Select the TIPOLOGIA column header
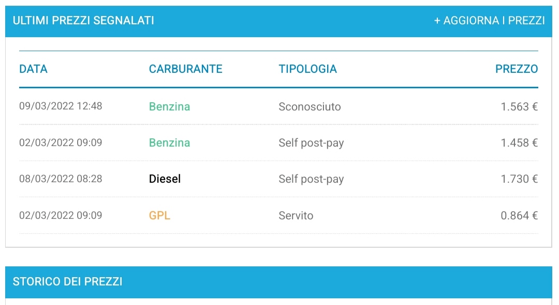 tap(307, 69)
